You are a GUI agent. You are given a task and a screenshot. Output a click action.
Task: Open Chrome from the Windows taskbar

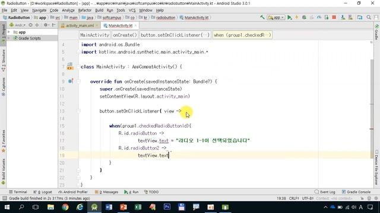coord(65,207)
